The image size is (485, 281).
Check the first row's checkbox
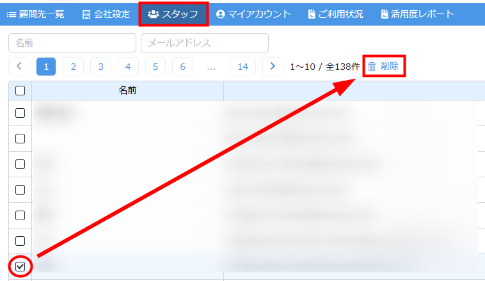[20, 113]
